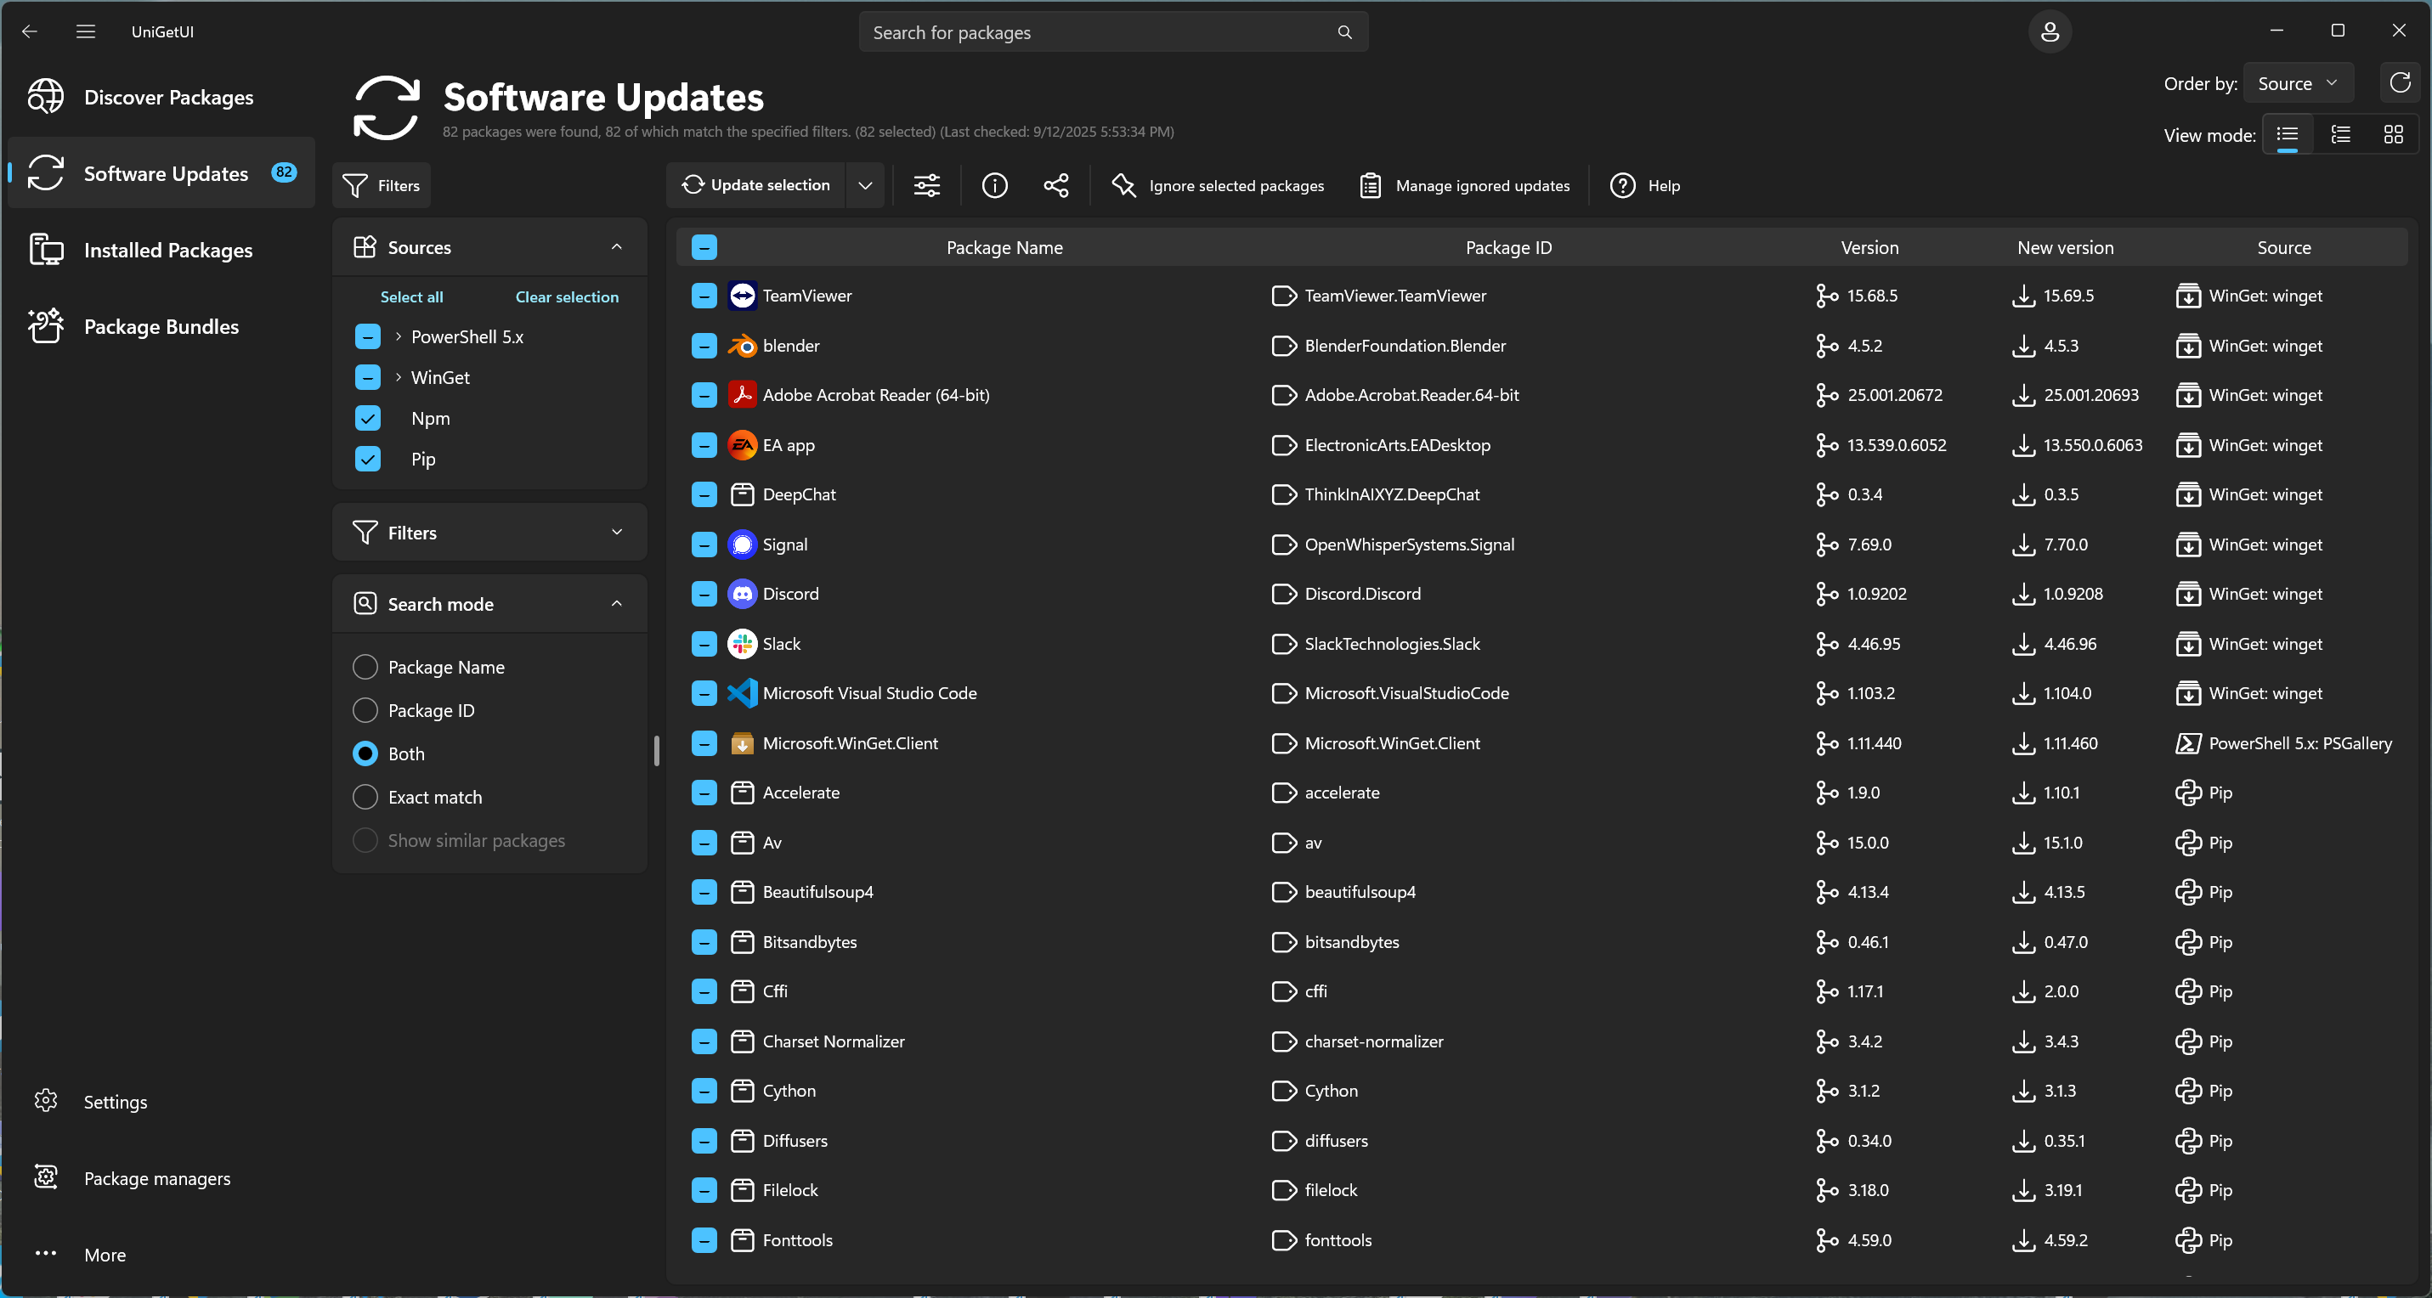This screenshot has height=1298, width=2432.
Task: Click the installation options sliders icon
Action: tap(926, 185)
